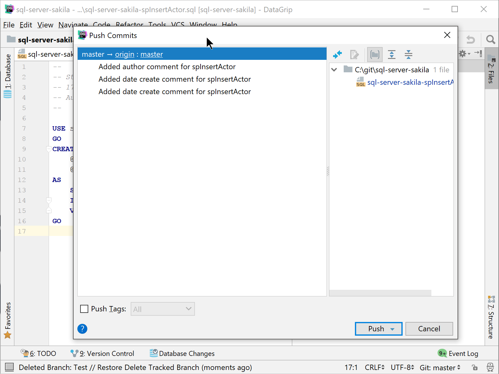499x374 pixels.
Task: Open the Push Tags All dropdown
Action: 163,309
